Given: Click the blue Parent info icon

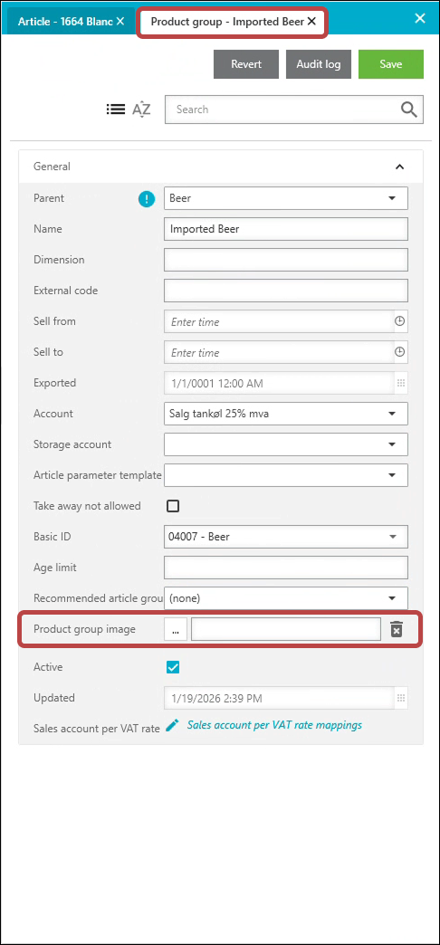Looking at the screenshot, I should coord(147,198).
